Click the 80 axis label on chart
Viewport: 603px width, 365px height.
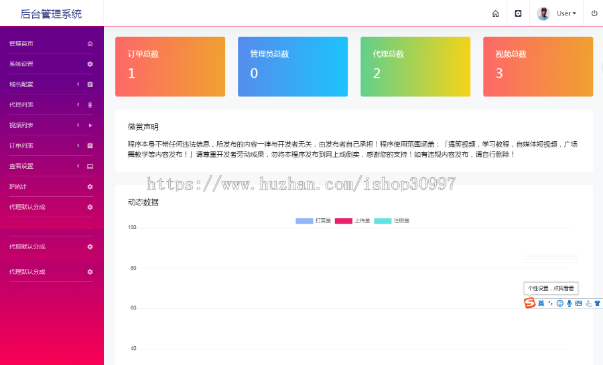[x=133, y=268]
